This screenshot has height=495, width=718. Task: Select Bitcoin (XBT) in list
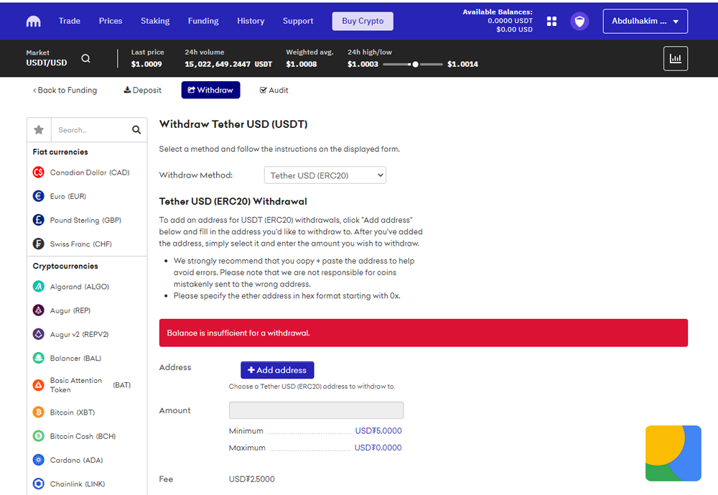[73, 412]
